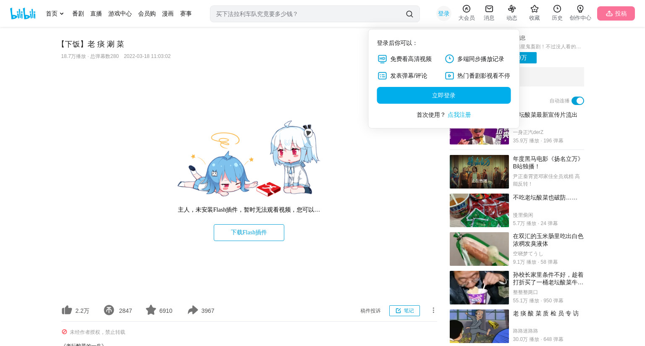Share the video via arrow icon
The image size is (645, 346).
click(193, 310)
